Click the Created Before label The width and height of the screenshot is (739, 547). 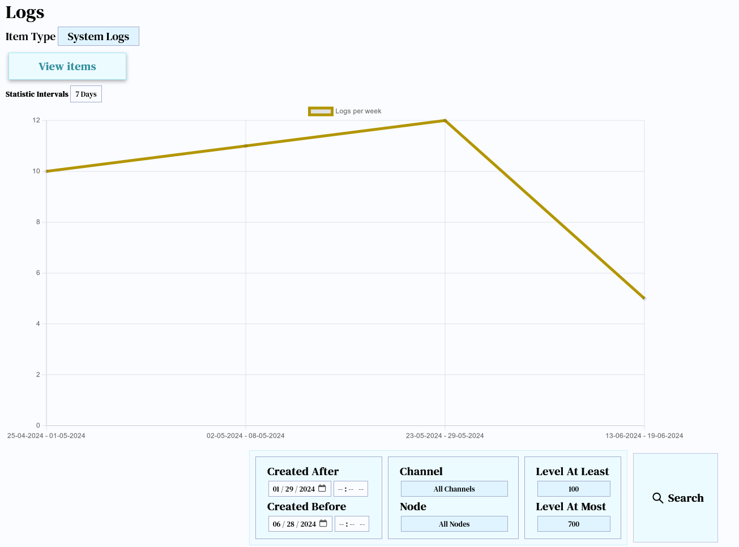pos(306,506)
